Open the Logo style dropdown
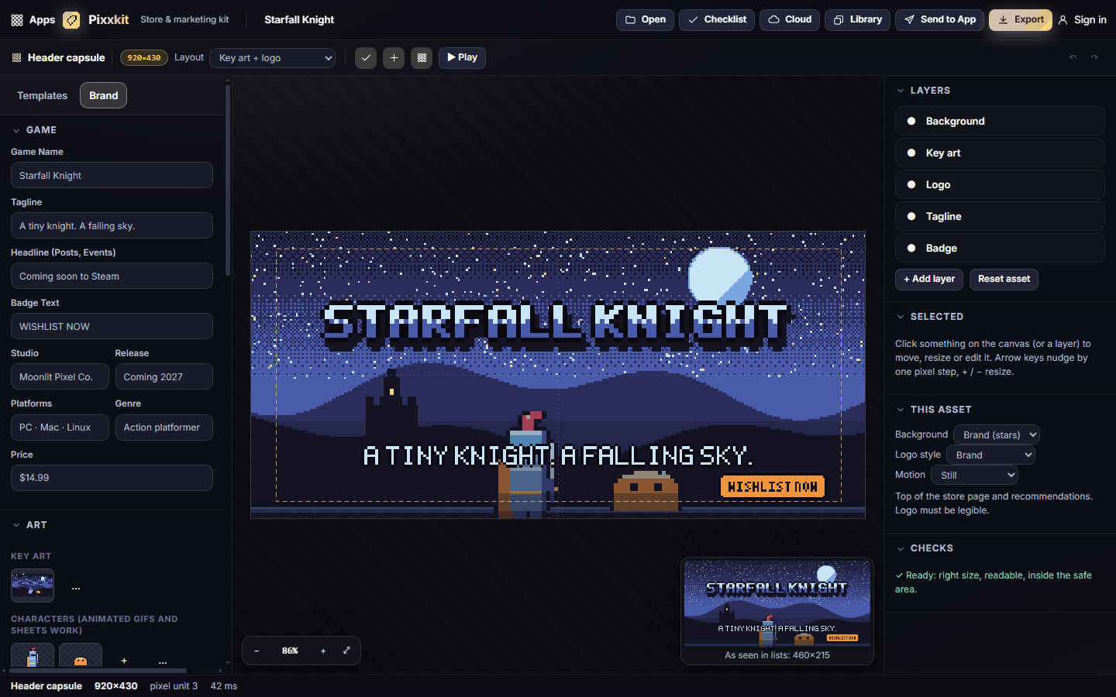This screenshot has width=1116, height=697. (x=990, y=455)
